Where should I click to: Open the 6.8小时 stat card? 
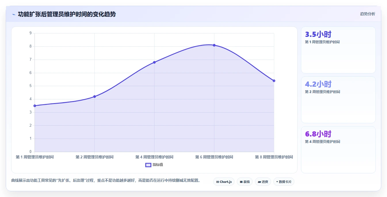click(338, 149)
